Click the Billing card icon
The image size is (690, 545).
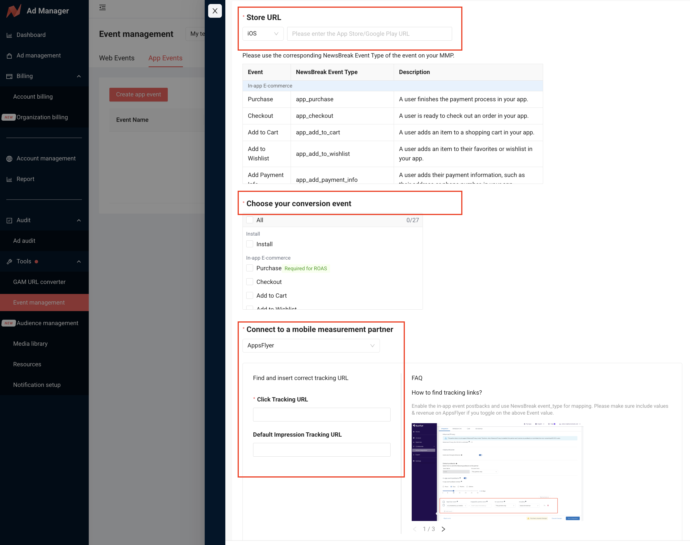coord(9,76)
